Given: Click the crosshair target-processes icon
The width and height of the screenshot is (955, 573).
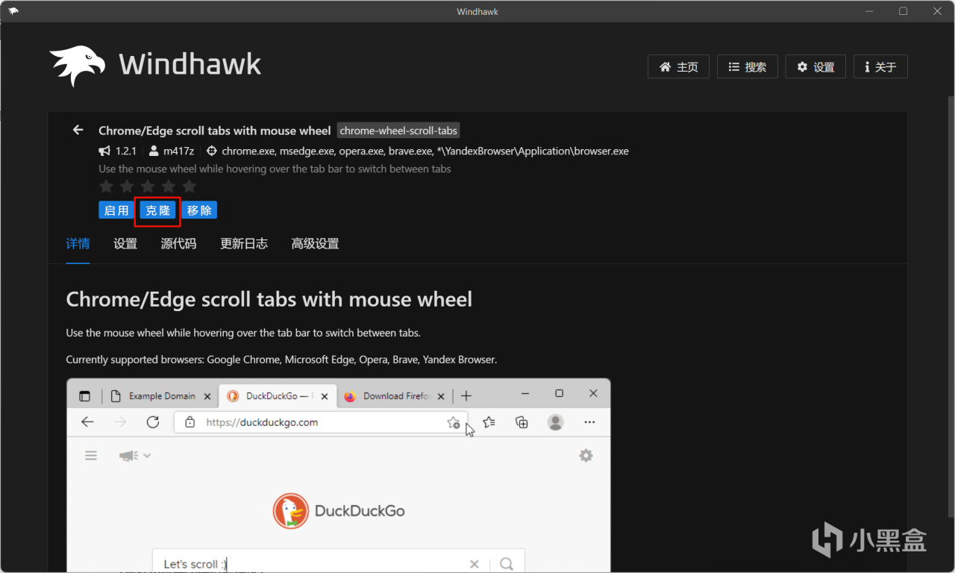Looking at the screenshot, I should [212, 151].
